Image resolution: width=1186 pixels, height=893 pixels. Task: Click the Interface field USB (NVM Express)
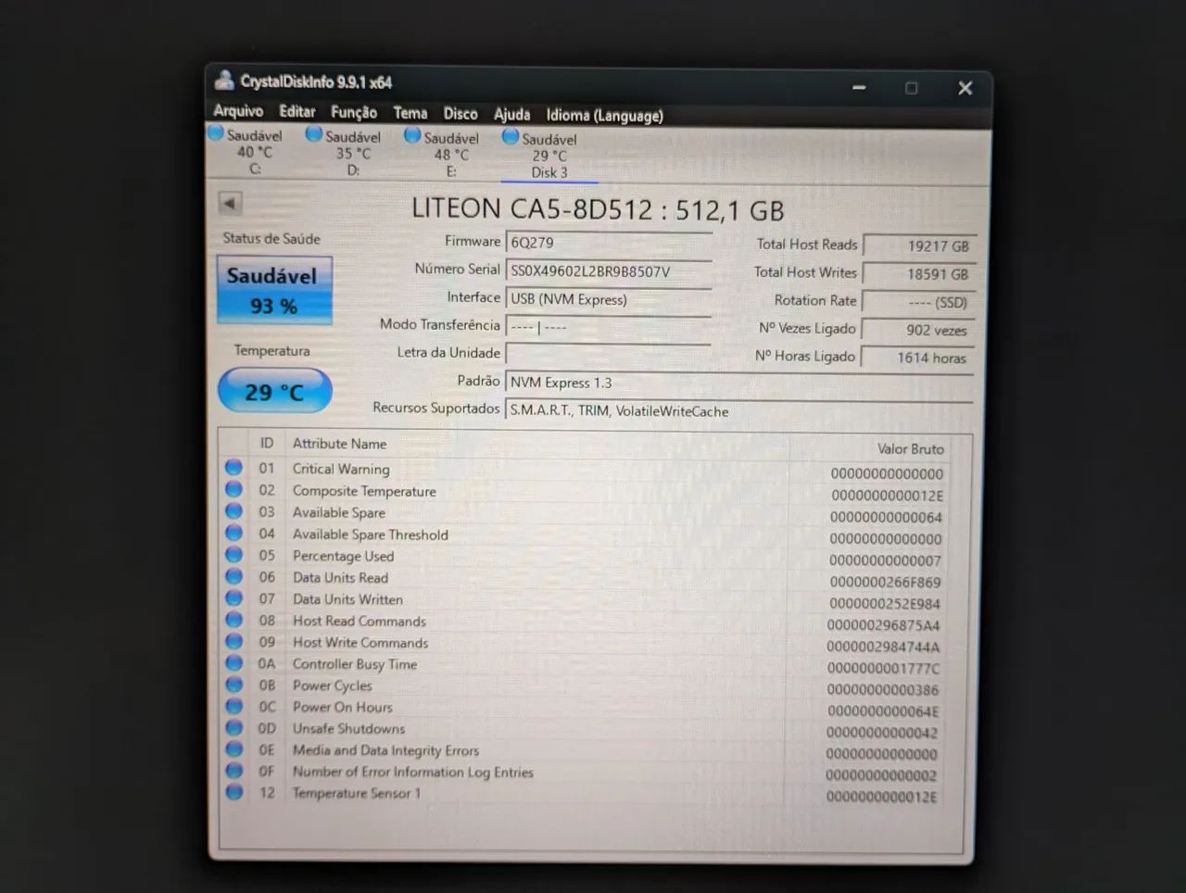(609, 299)
